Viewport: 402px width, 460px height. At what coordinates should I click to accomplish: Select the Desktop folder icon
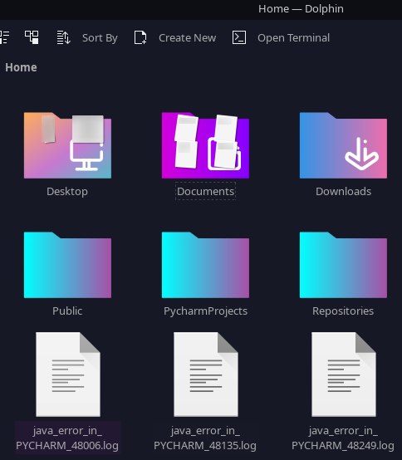pos(67,145)
